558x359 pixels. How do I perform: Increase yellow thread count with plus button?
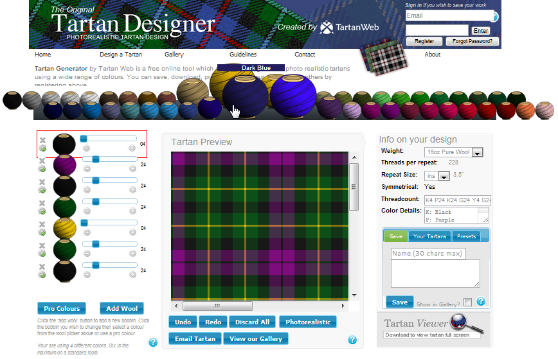tap(132, 232)
